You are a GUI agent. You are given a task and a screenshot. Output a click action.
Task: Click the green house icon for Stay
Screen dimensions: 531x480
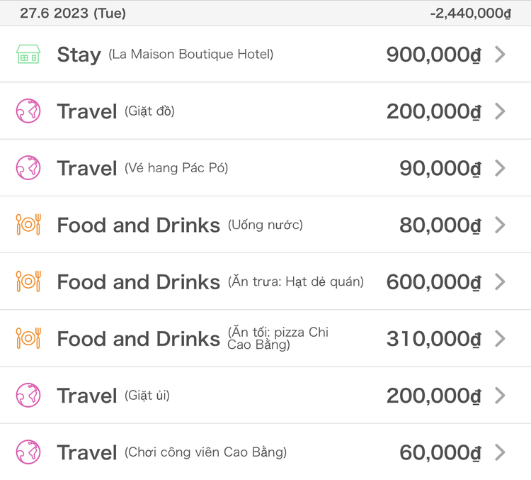(x=28, y=54)
